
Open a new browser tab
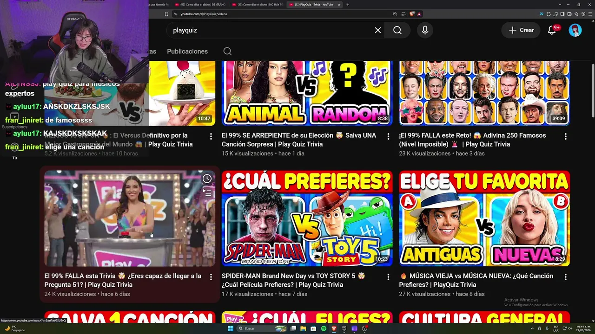click(347, 5)
